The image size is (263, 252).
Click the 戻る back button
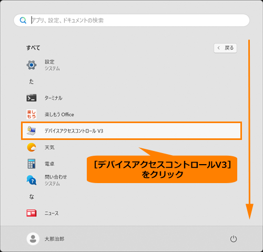(225, 48)
